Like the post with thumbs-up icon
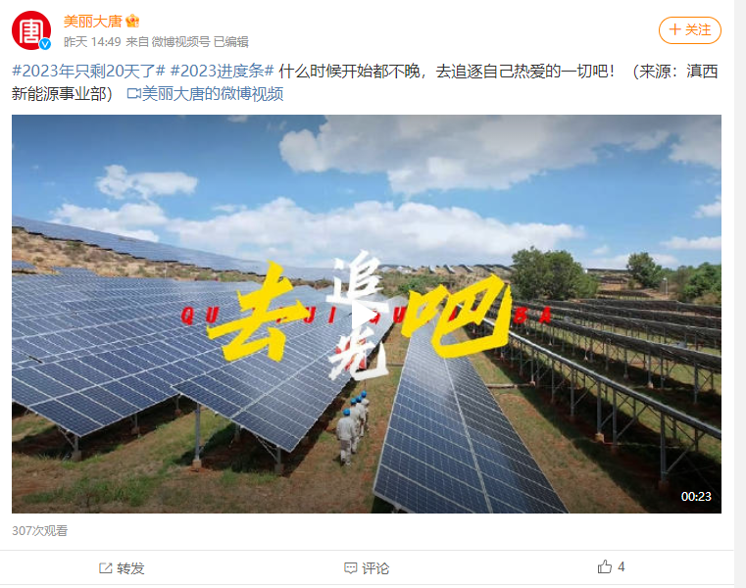Image resolution: width=746 pixels, height=588 pixels. tap(605, 566)
